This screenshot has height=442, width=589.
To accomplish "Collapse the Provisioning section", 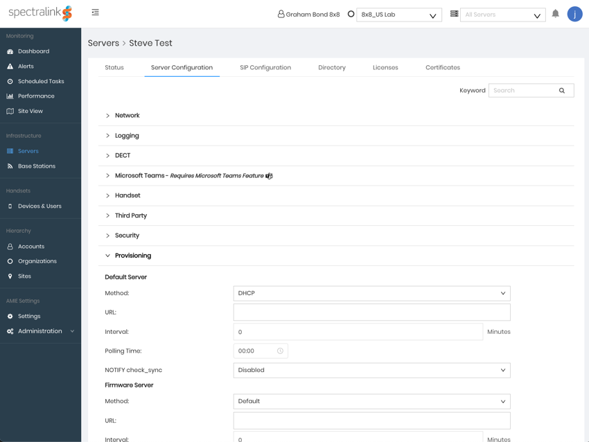I will pyautogui.click(x=132, y=256).
